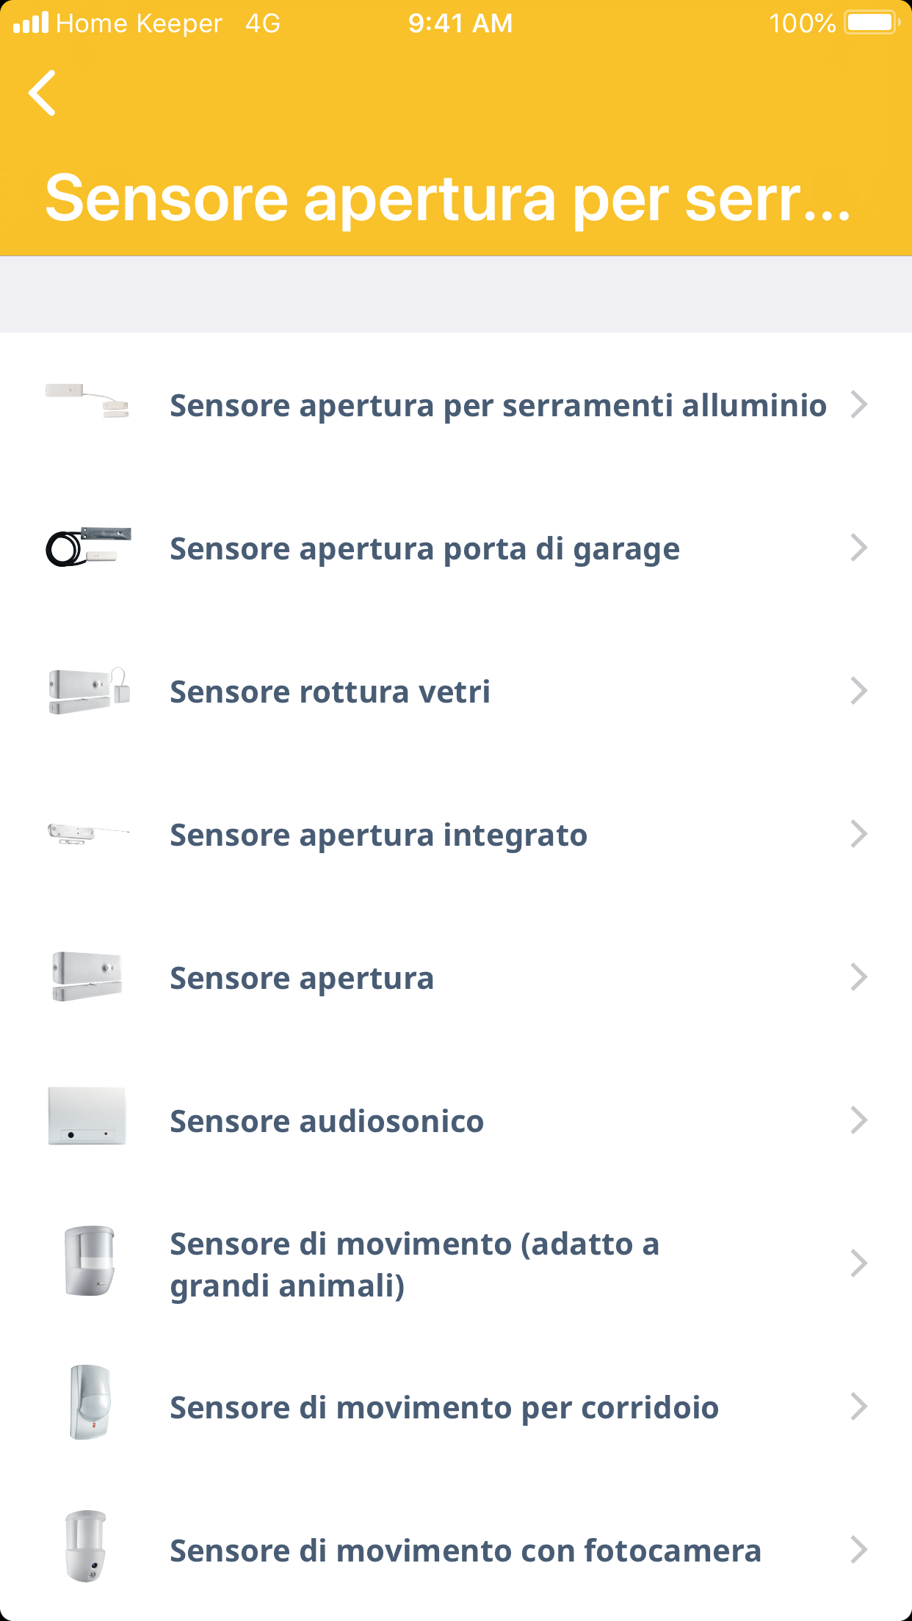The height and width of the screenshot is (1621, 912).
Task: Open the plain Sensore apertura item
Action: 302,979
